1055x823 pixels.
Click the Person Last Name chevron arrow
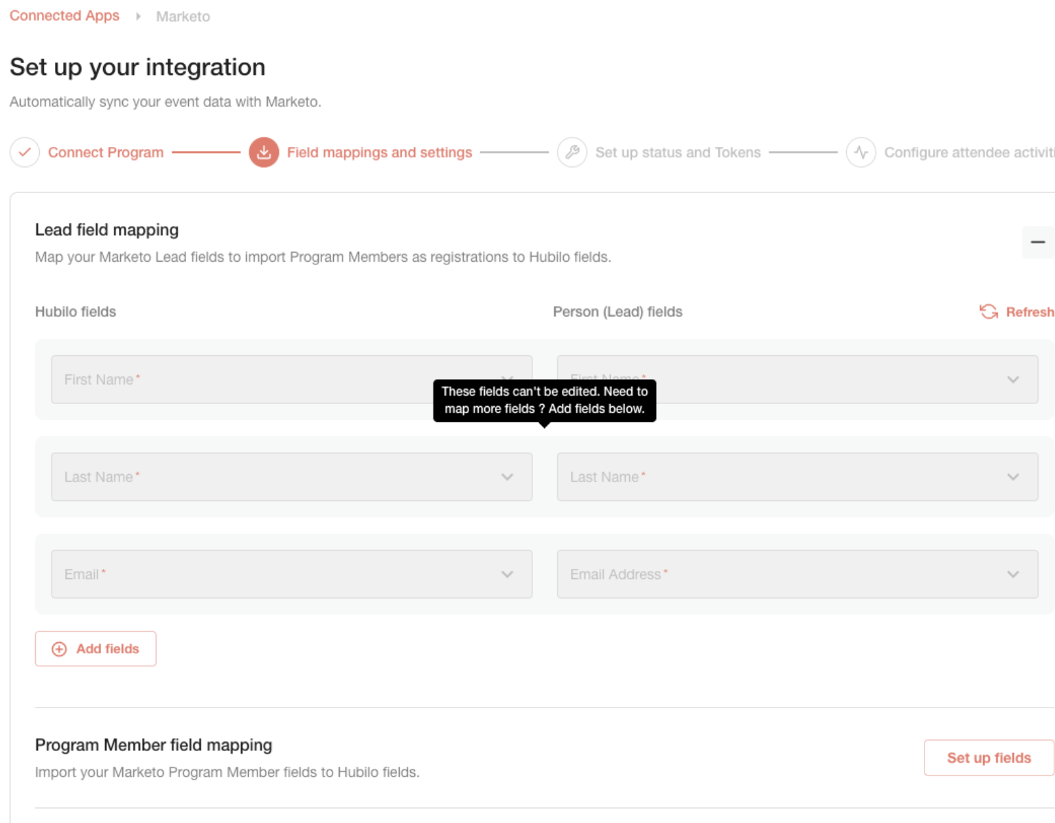[x=1013, y=477]
